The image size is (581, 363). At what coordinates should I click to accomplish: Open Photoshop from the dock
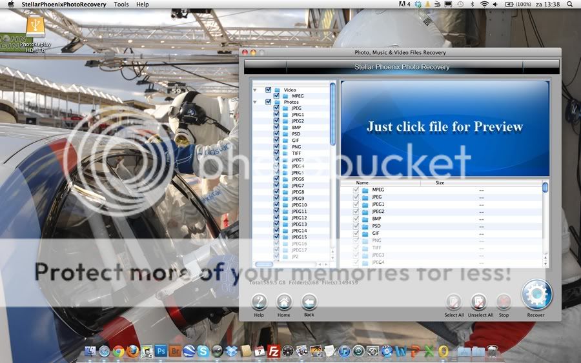click(161, 351)
